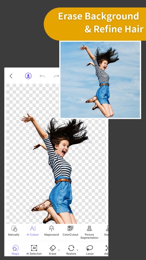Image resolution: width=146 pixels, height=260 pixels.
Task: Redo the last edit
Action: [x=56, y=76]
